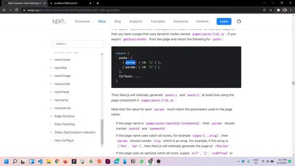Image resolution: width=295 pixels, height=166 pixels.
Task: Click the install/share icon in address bar
Action: click(x=265, y=10)
